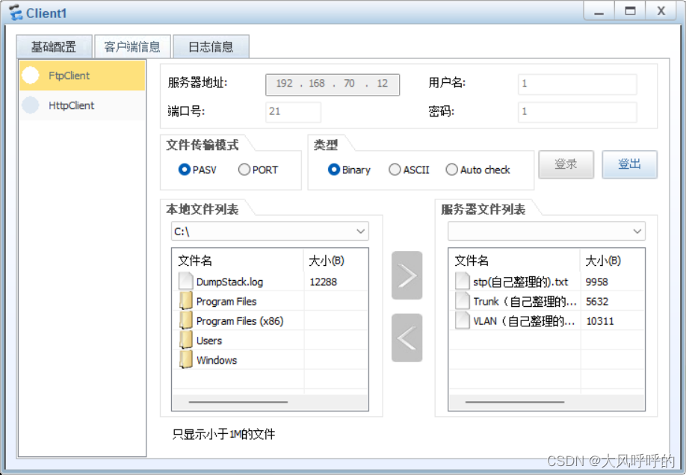Click the upload right-arrow transfer button
Screen dimensions: 686x475
click(x=407, y=276)
